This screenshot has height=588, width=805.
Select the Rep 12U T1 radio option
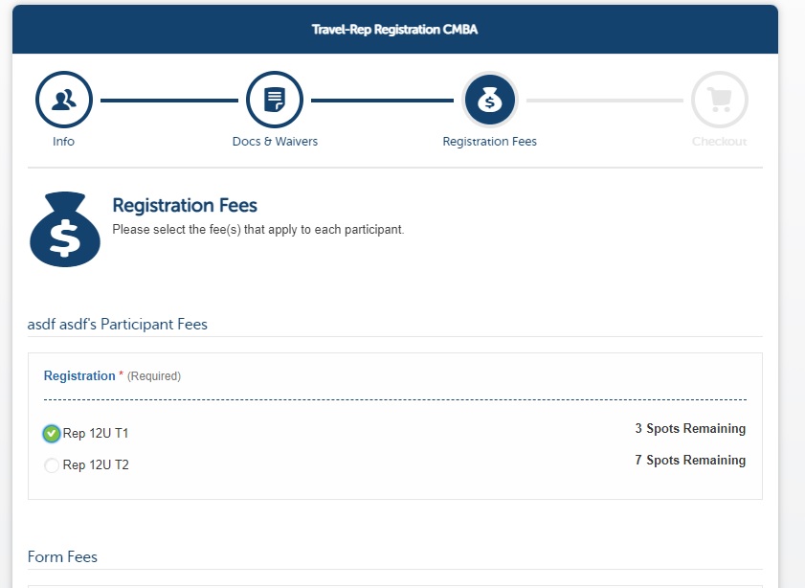tap(52, 434)
